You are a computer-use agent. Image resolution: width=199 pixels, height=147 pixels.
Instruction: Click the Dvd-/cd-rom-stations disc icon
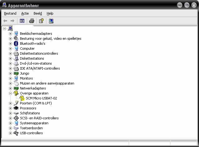tap(16, 63)
